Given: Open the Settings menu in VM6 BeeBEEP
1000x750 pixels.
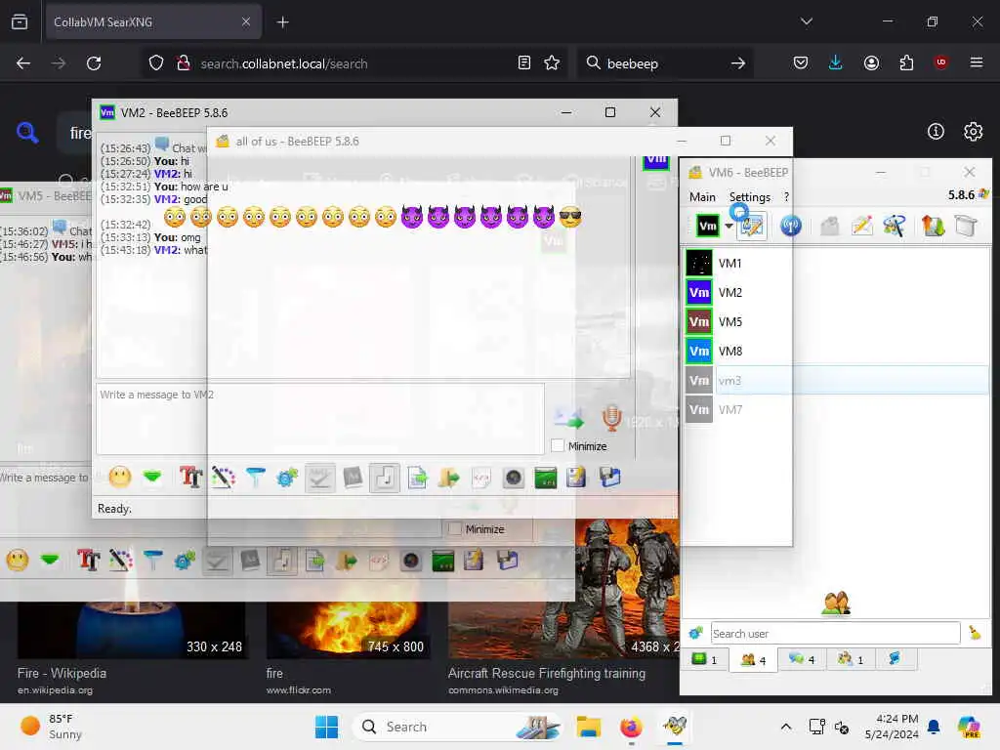Looking at the screenshot, I should tap(749, 197).
